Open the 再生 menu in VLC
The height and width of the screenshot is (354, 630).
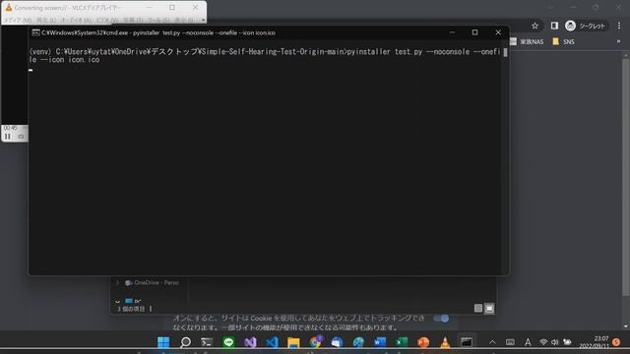[46, 20]
